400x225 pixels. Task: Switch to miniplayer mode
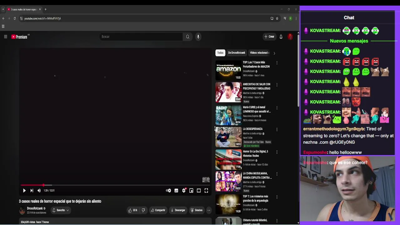click(191, 191)
